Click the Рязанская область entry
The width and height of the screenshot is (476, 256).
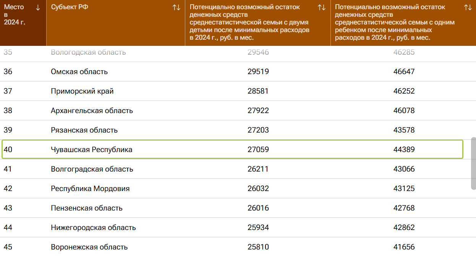84,130
